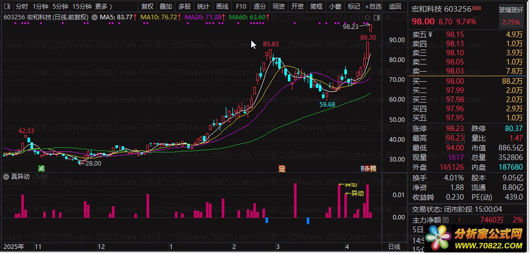Click the 59.68 low price label
Image resolution: width=531 pixels, height=254 pixels.
click(327, 105)
